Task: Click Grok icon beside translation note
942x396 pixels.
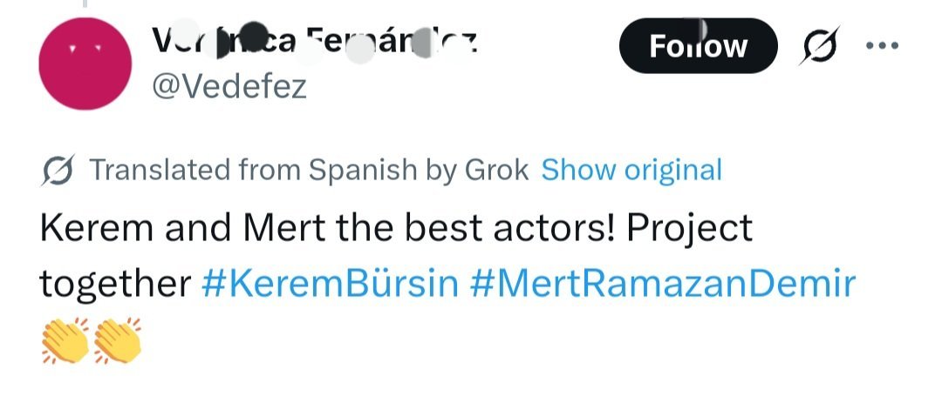Action: pyautogui.click(x=57, y=170)
